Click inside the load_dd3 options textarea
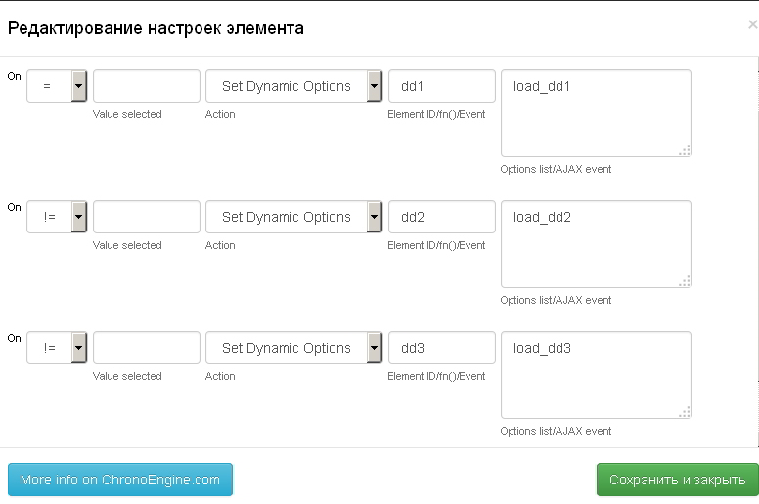Viewport: 759px width, 504px height. click(x=596, y=375)
